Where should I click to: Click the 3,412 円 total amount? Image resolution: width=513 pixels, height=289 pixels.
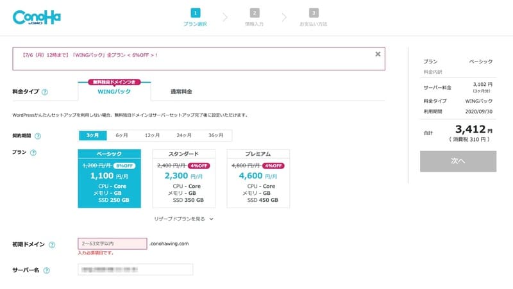(x=474, y=129)
